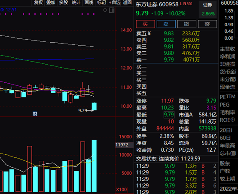238x194 pixels.
Task: Click the 内盘 value 573938
Action: [207, 128]
